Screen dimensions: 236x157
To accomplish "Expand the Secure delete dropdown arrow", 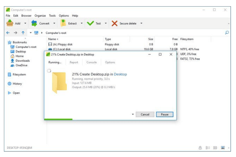I will point(141,23).
